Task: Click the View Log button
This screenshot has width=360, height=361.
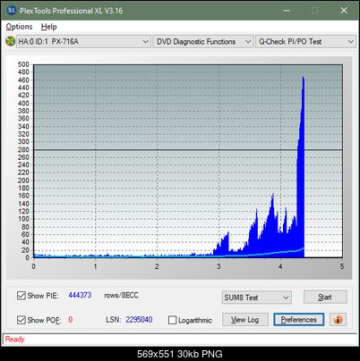Action: coord(245,320)
